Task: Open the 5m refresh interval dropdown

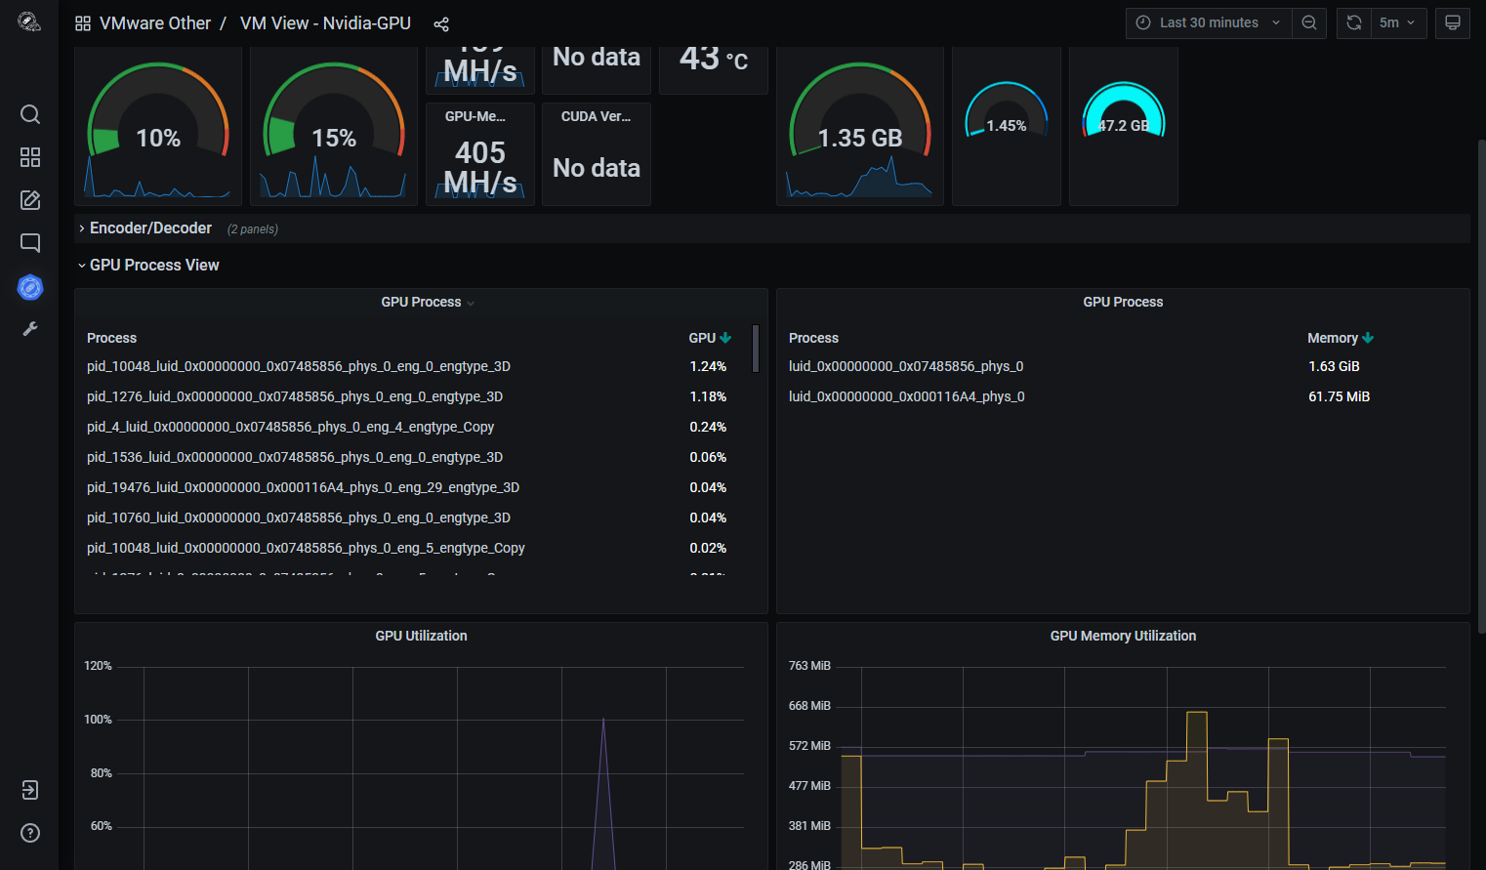Action: click(x=1398, y=22)
